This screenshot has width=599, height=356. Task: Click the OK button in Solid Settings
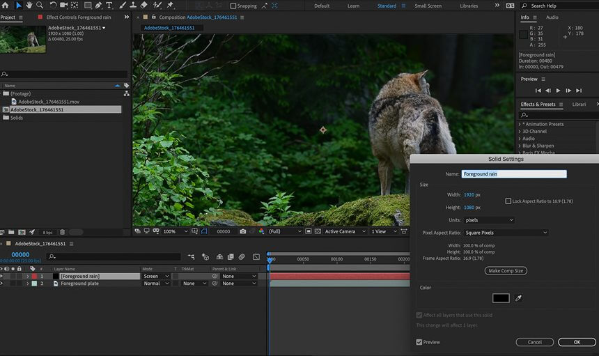(x=577, y=342)
